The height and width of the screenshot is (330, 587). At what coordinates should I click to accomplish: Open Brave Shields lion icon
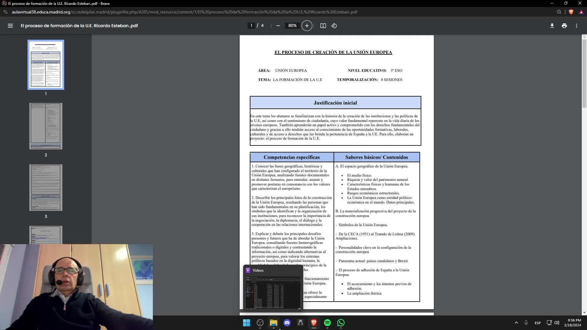point(571,12)
